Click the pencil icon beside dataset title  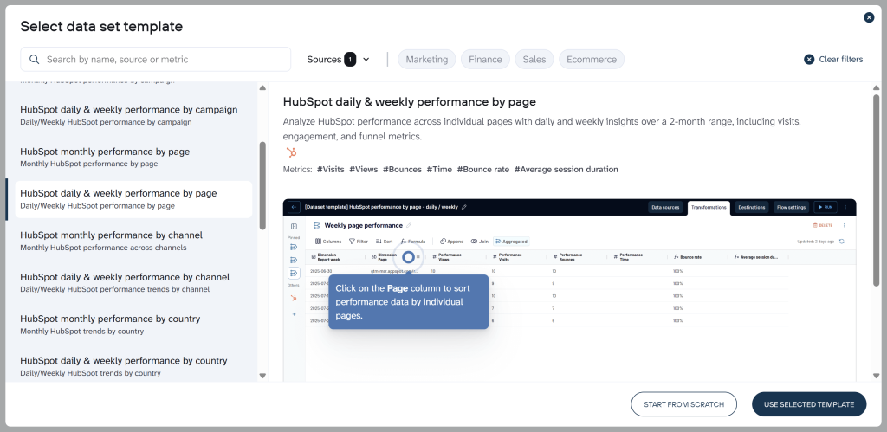click(x=464, y=207)
